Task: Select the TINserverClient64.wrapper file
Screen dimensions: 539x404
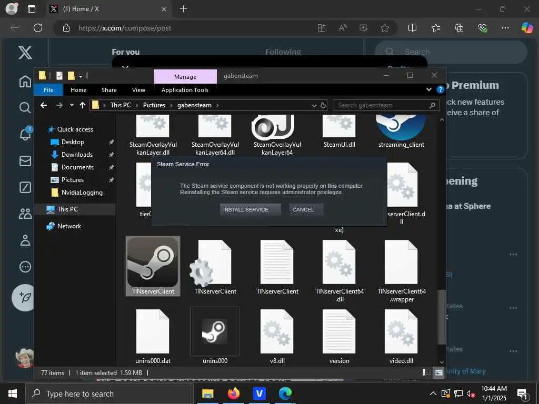Action: coord(402,271)
